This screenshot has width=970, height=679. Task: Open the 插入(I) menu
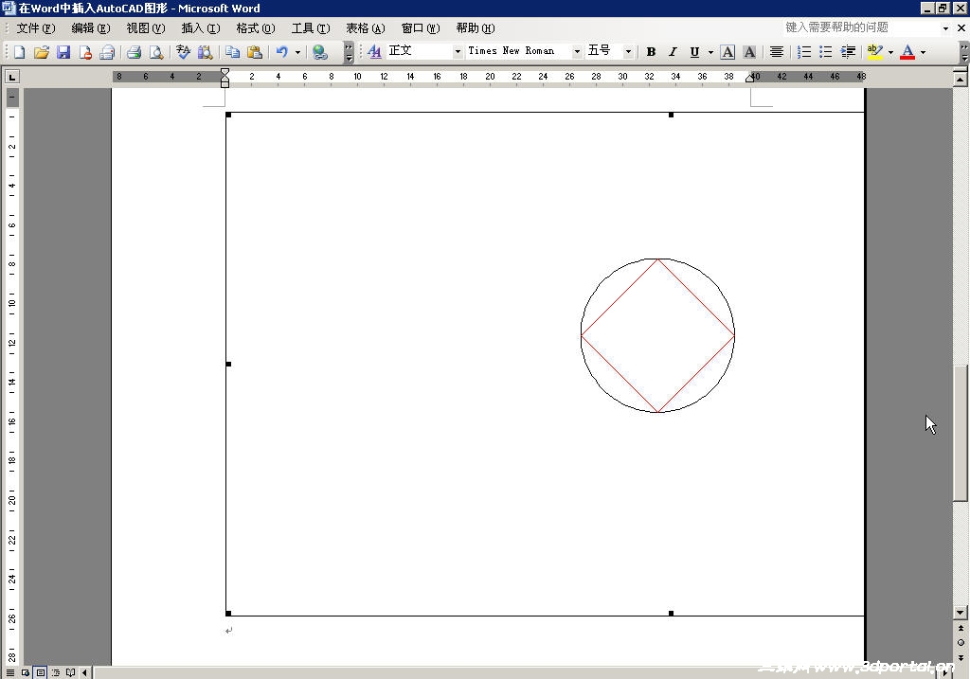201,27
